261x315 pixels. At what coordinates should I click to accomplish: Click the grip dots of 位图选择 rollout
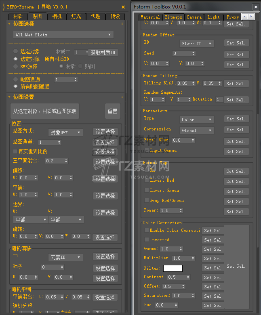click(x=122, y=24)
